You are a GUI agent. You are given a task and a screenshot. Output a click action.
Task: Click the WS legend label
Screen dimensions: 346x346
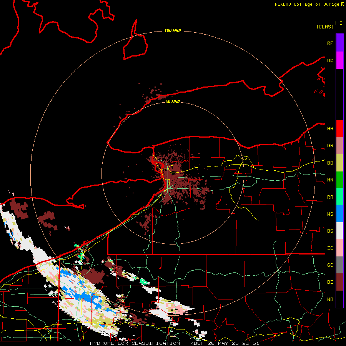tap(330, 214)
